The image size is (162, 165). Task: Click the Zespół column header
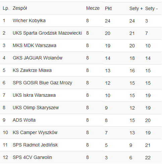[x=20, y=8]
